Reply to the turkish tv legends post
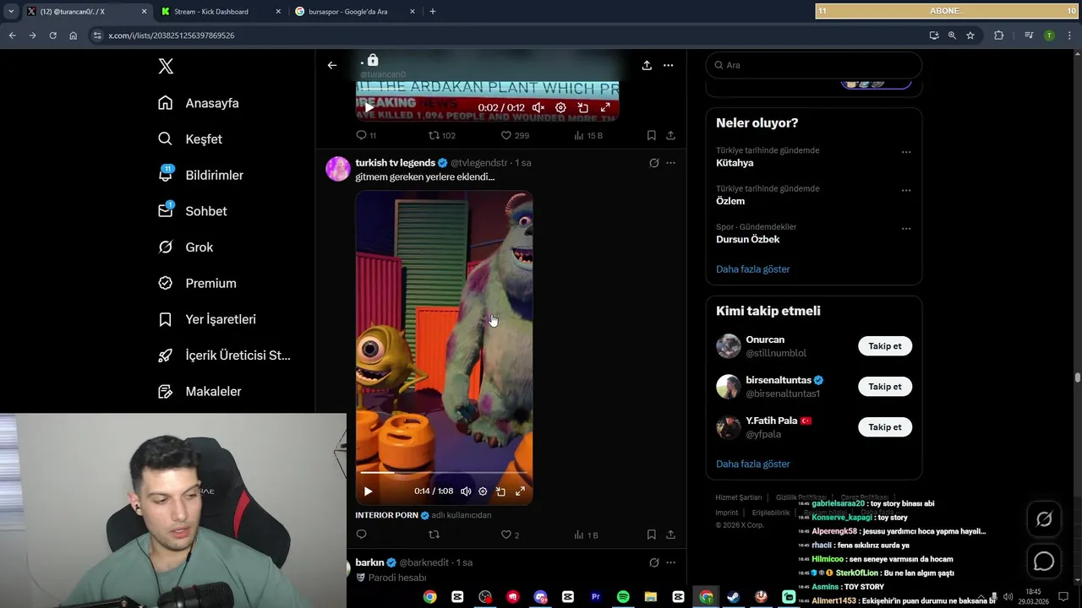 pos(361,535)
